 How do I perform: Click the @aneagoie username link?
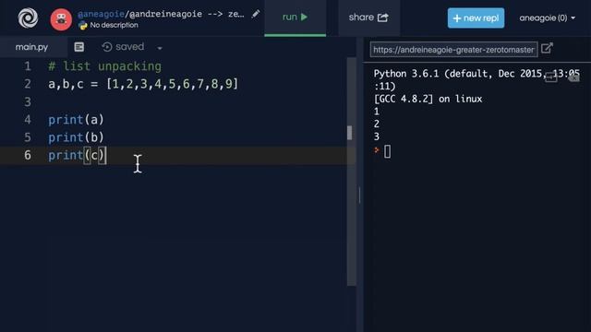tap(101, 15)
